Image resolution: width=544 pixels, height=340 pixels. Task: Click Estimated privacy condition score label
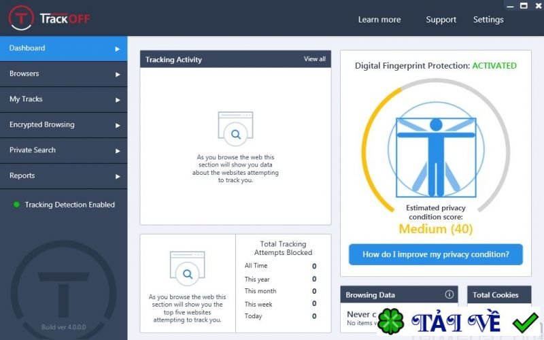point(436,212)
